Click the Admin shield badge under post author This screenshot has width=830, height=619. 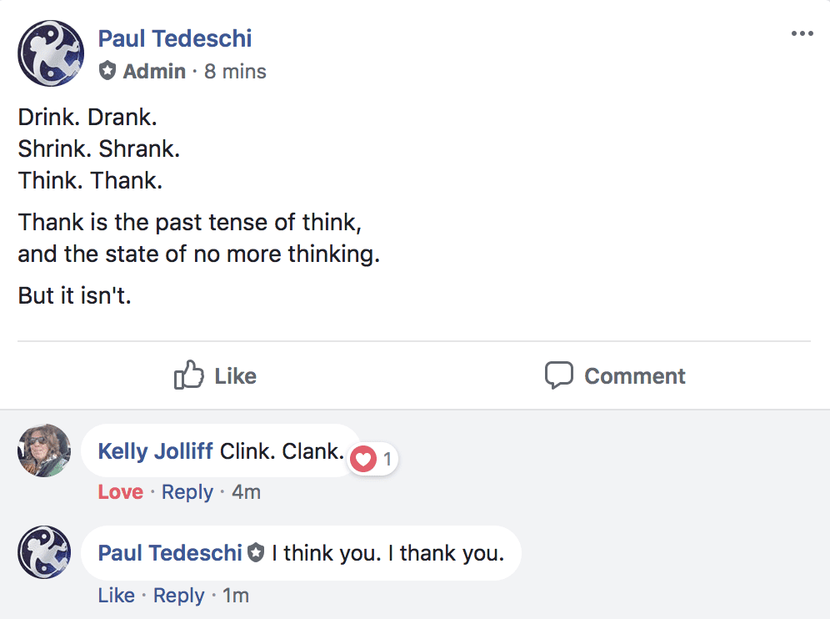coord(107,71)
